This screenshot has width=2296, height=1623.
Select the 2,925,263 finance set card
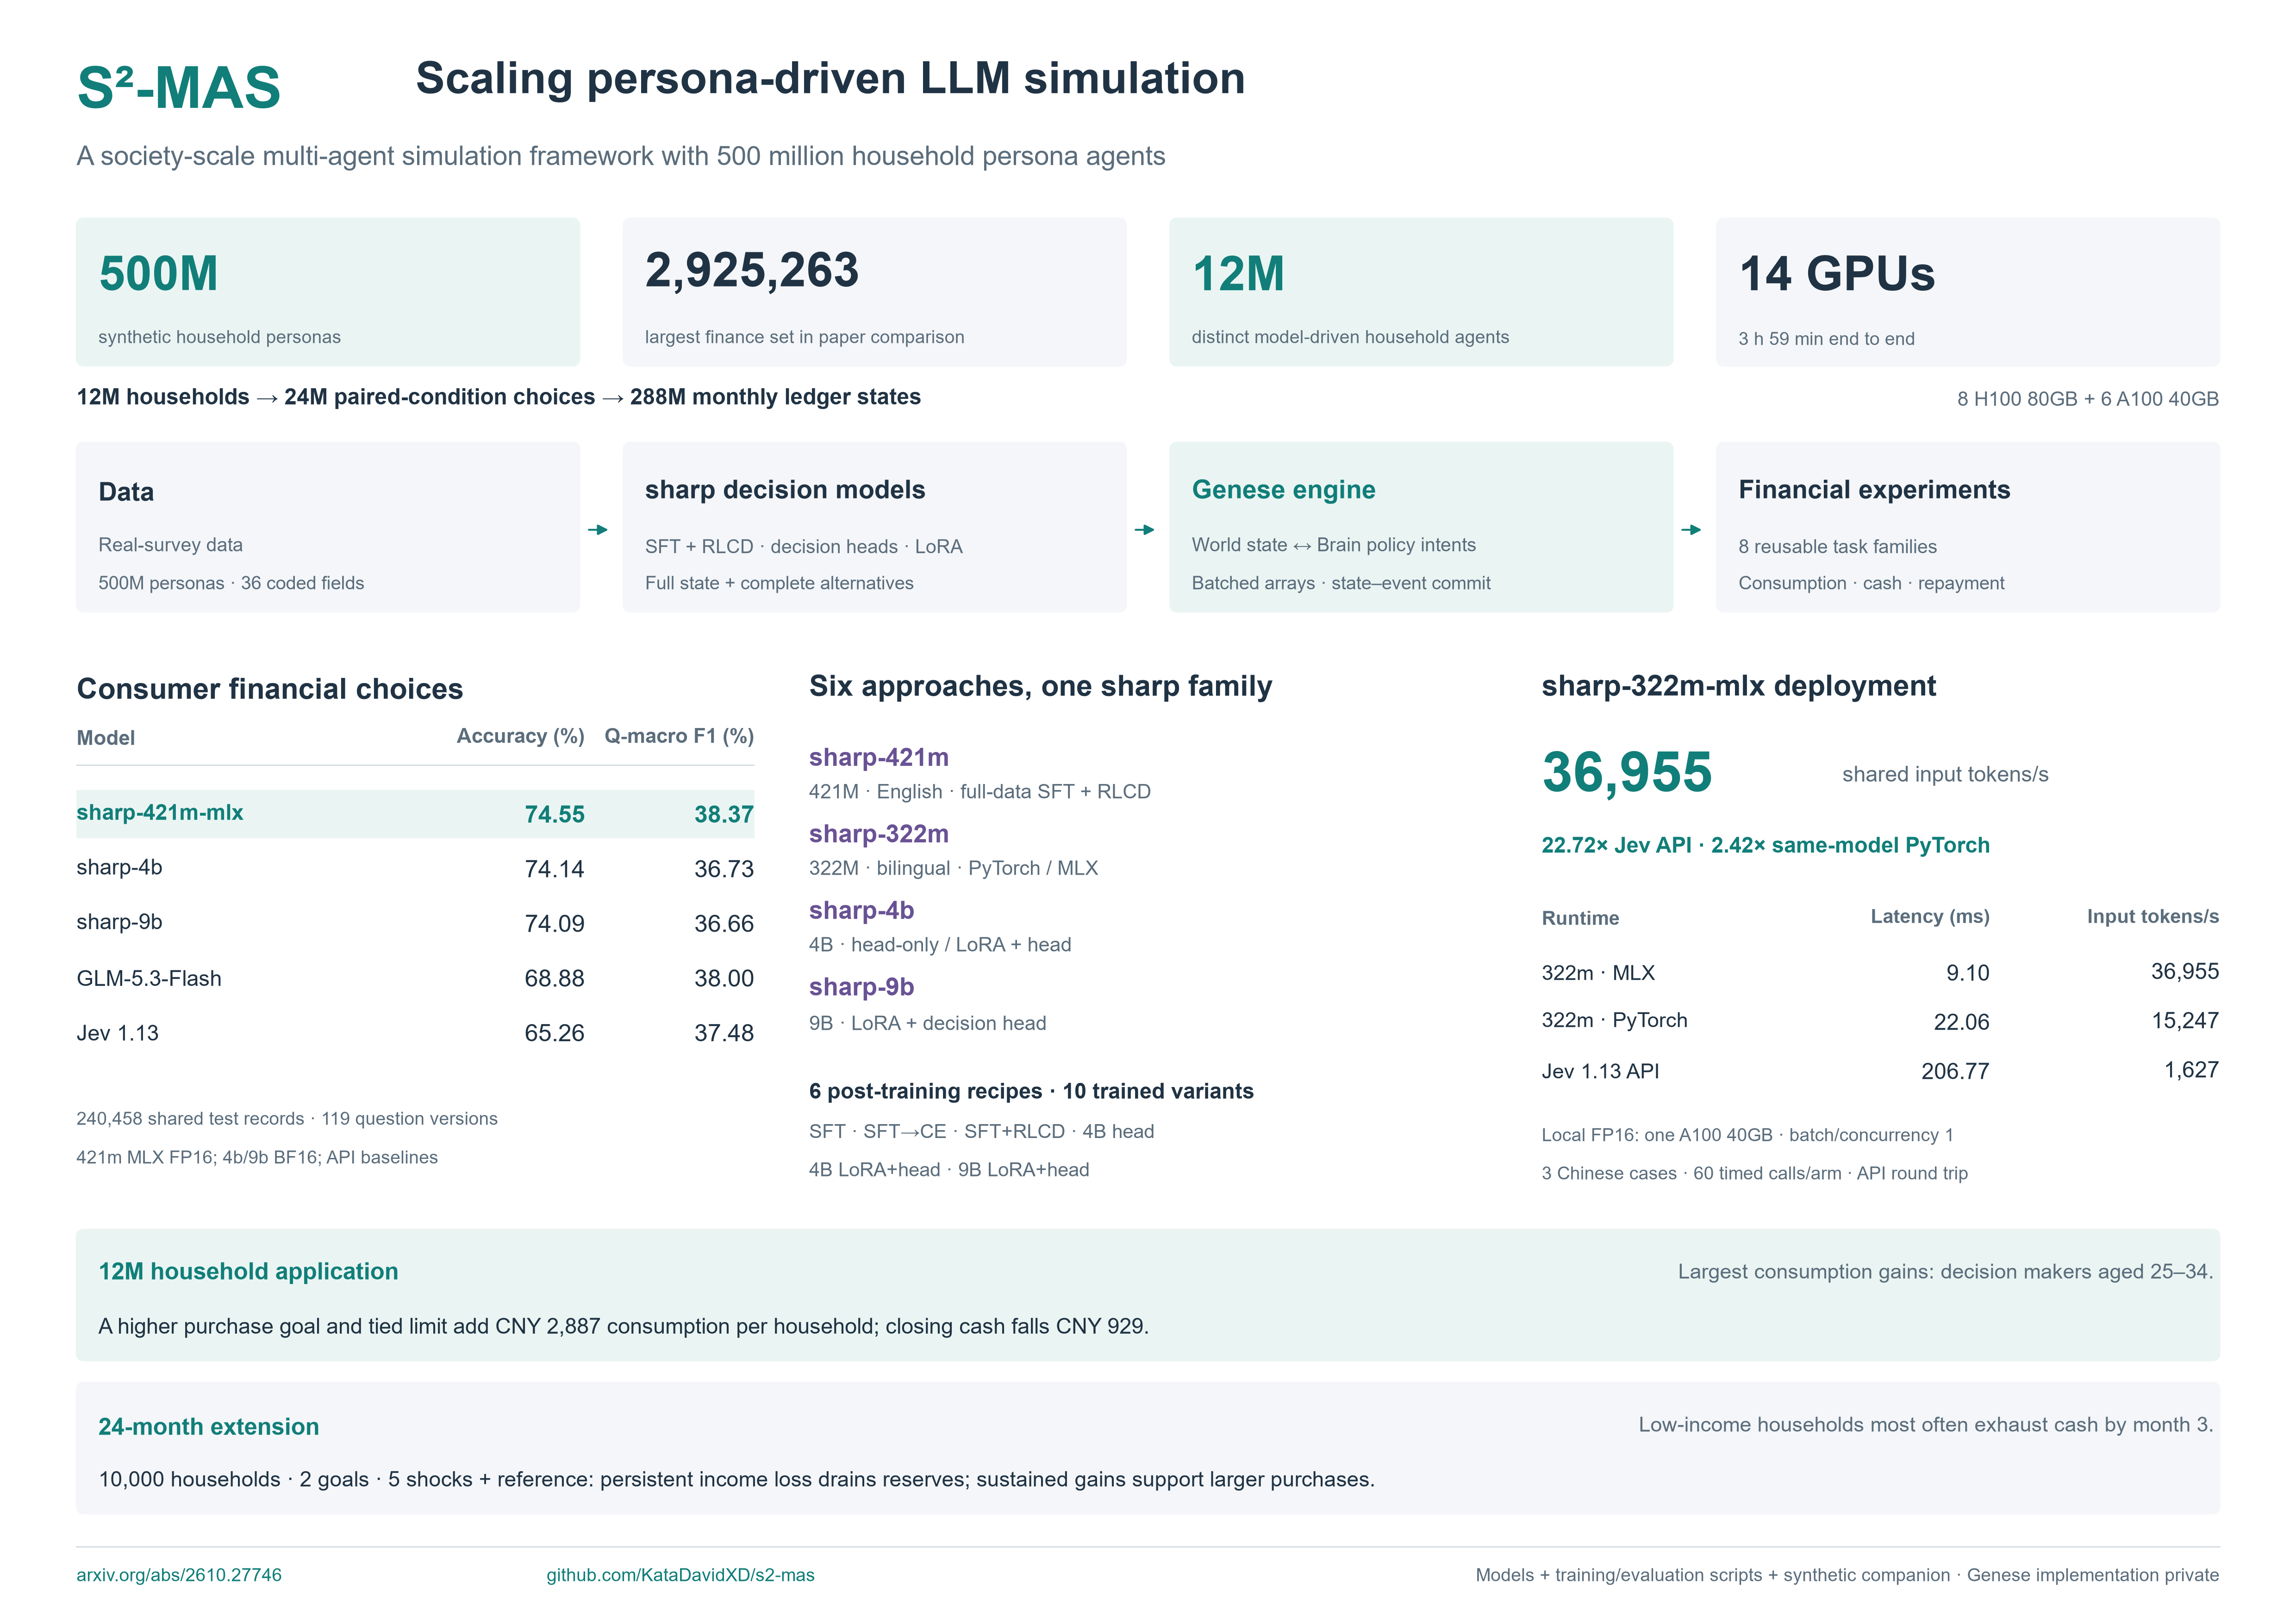[874, 292]
